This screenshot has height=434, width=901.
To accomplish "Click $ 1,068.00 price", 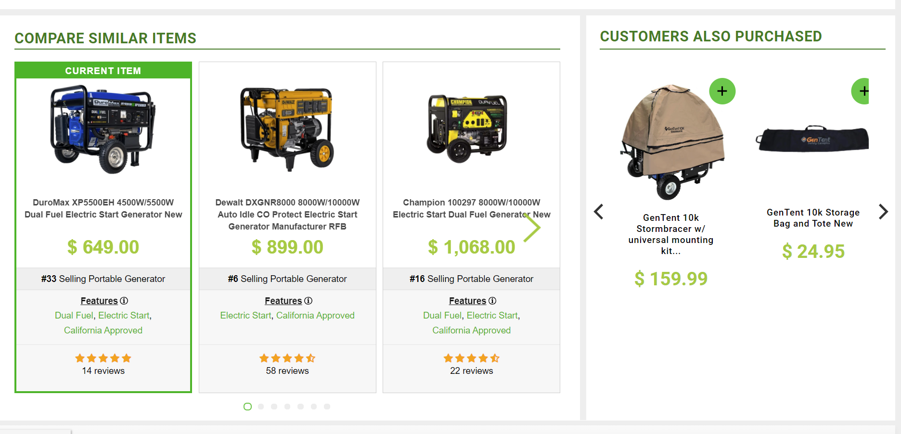I will (472, 247).
